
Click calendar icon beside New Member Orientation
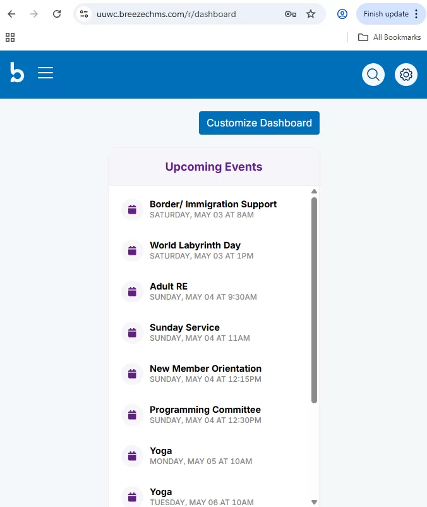(132, 374)
